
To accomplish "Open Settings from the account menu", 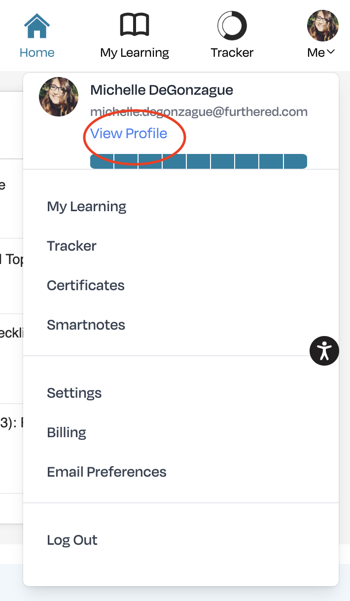I will coord(74,393).
